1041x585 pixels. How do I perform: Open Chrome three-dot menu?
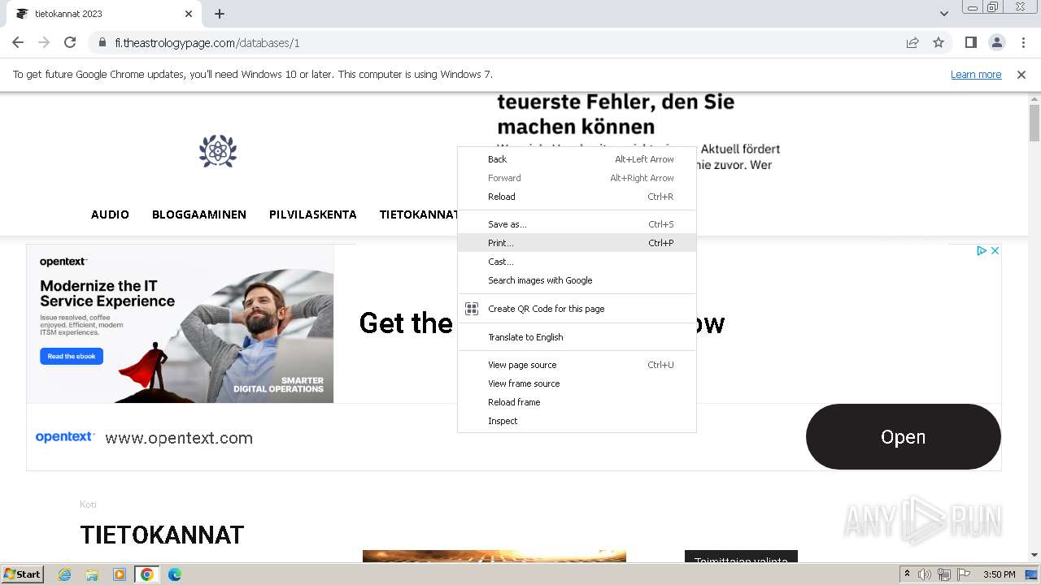pos(1023,42)
